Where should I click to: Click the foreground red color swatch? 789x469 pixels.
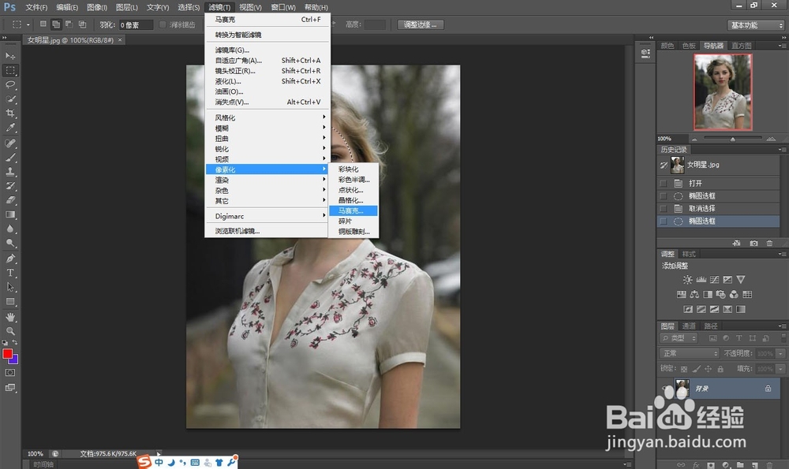pos(8,354)
